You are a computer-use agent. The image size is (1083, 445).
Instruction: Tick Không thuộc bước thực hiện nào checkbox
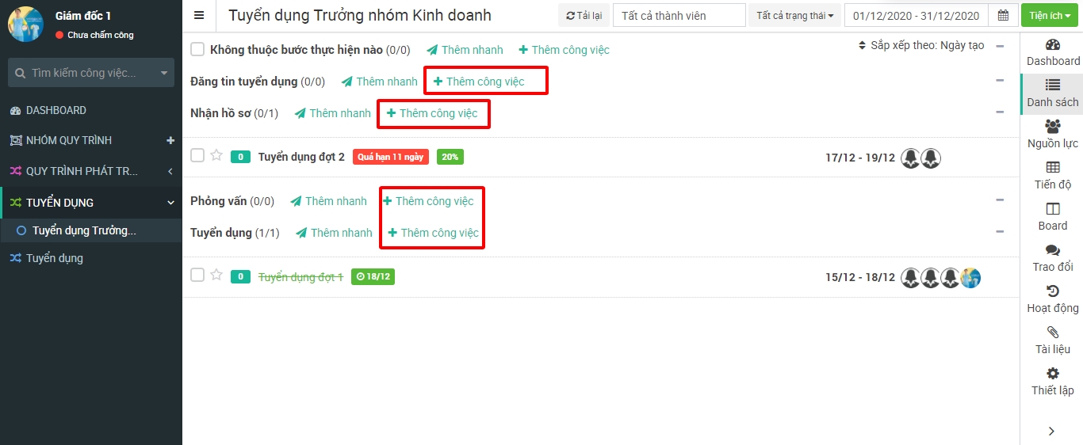coord(197,50)
